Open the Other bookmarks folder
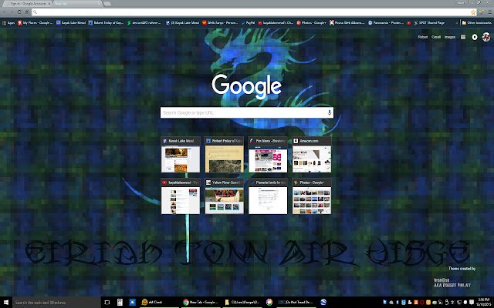Screen dimensions: 494x308 [476, 22]
